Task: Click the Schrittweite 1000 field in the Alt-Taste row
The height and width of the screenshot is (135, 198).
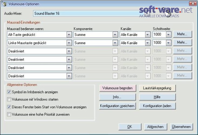Action: pyautogui.click(x=159, y=35)
